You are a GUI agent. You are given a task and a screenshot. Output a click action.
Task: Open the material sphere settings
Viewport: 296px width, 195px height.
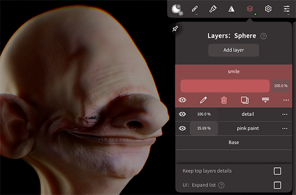pyautogui.click(x=177, y=9)
